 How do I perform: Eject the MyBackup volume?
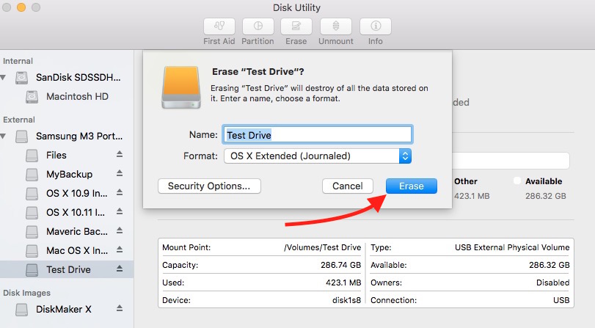120,174
